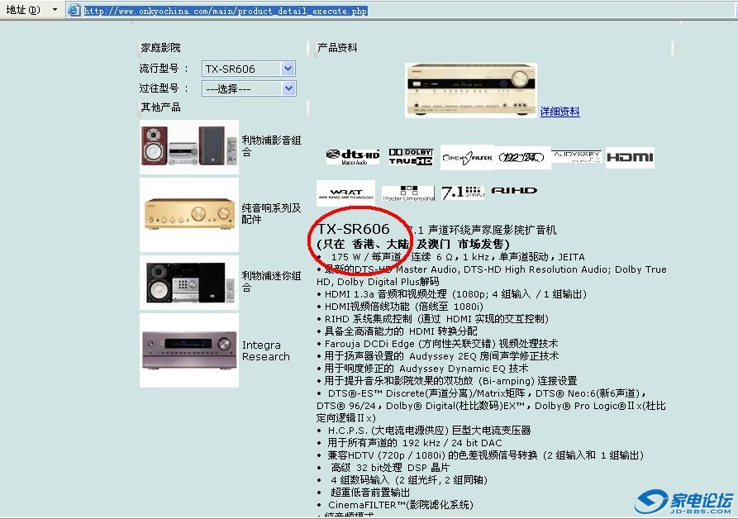Expand the 地址 address bar dropdown arrow
738x519 pixels.
55,9
